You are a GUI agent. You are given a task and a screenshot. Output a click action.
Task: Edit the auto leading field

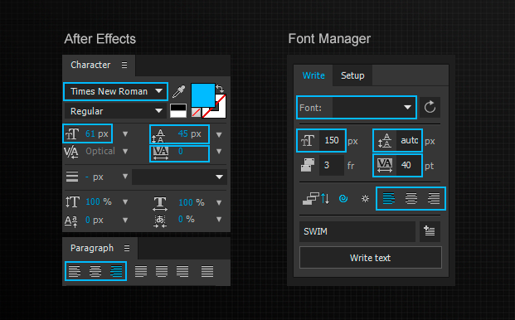[x=409, y=140]
